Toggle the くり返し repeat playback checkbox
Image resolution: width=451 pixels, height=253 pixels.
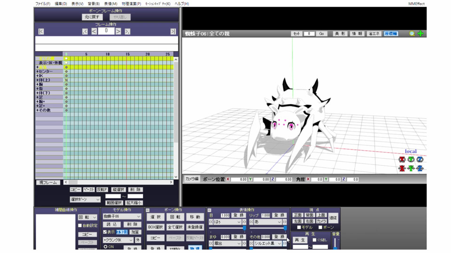pos(314,240)
